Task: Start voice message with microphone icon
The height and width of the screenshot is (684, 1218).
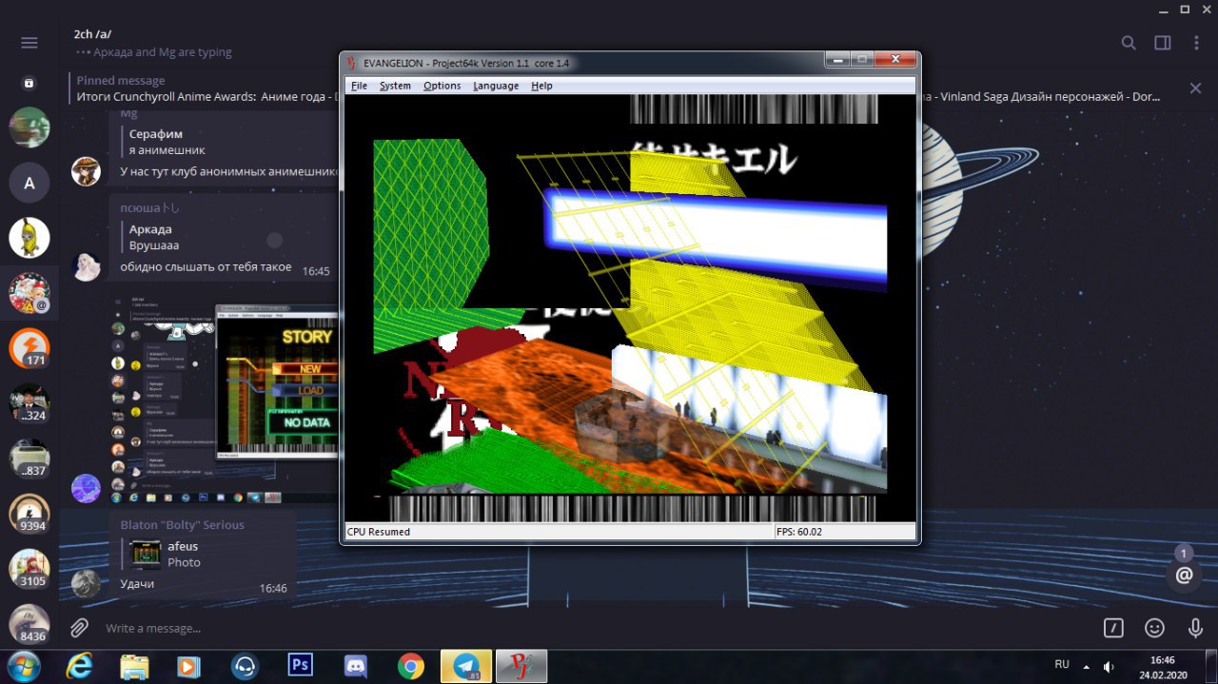Action: (x=1195, y=628)
